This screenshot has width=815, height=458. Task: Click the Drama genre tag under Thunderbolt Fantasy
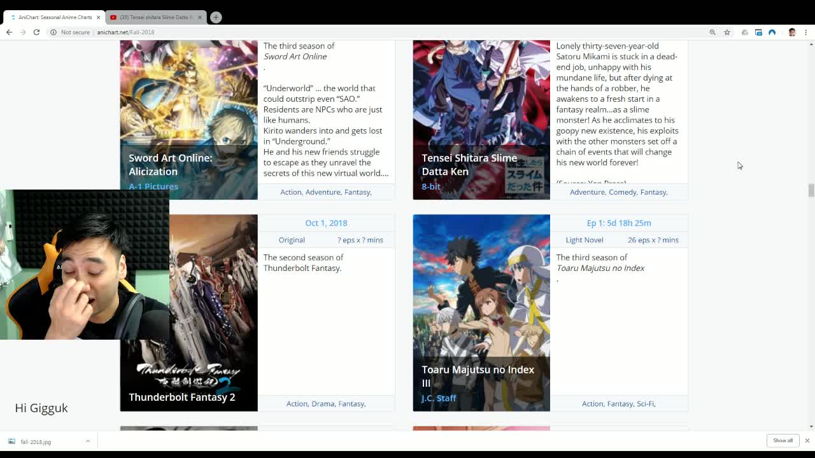(323, 404)
